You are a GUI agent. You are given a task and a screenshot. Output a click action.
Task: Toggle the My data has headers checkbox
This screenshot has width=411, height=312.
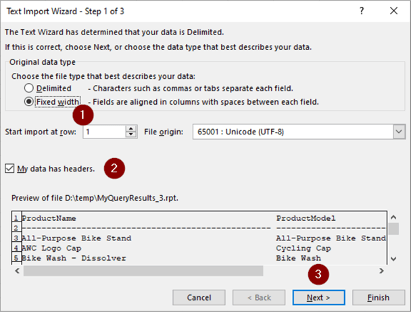9,168
